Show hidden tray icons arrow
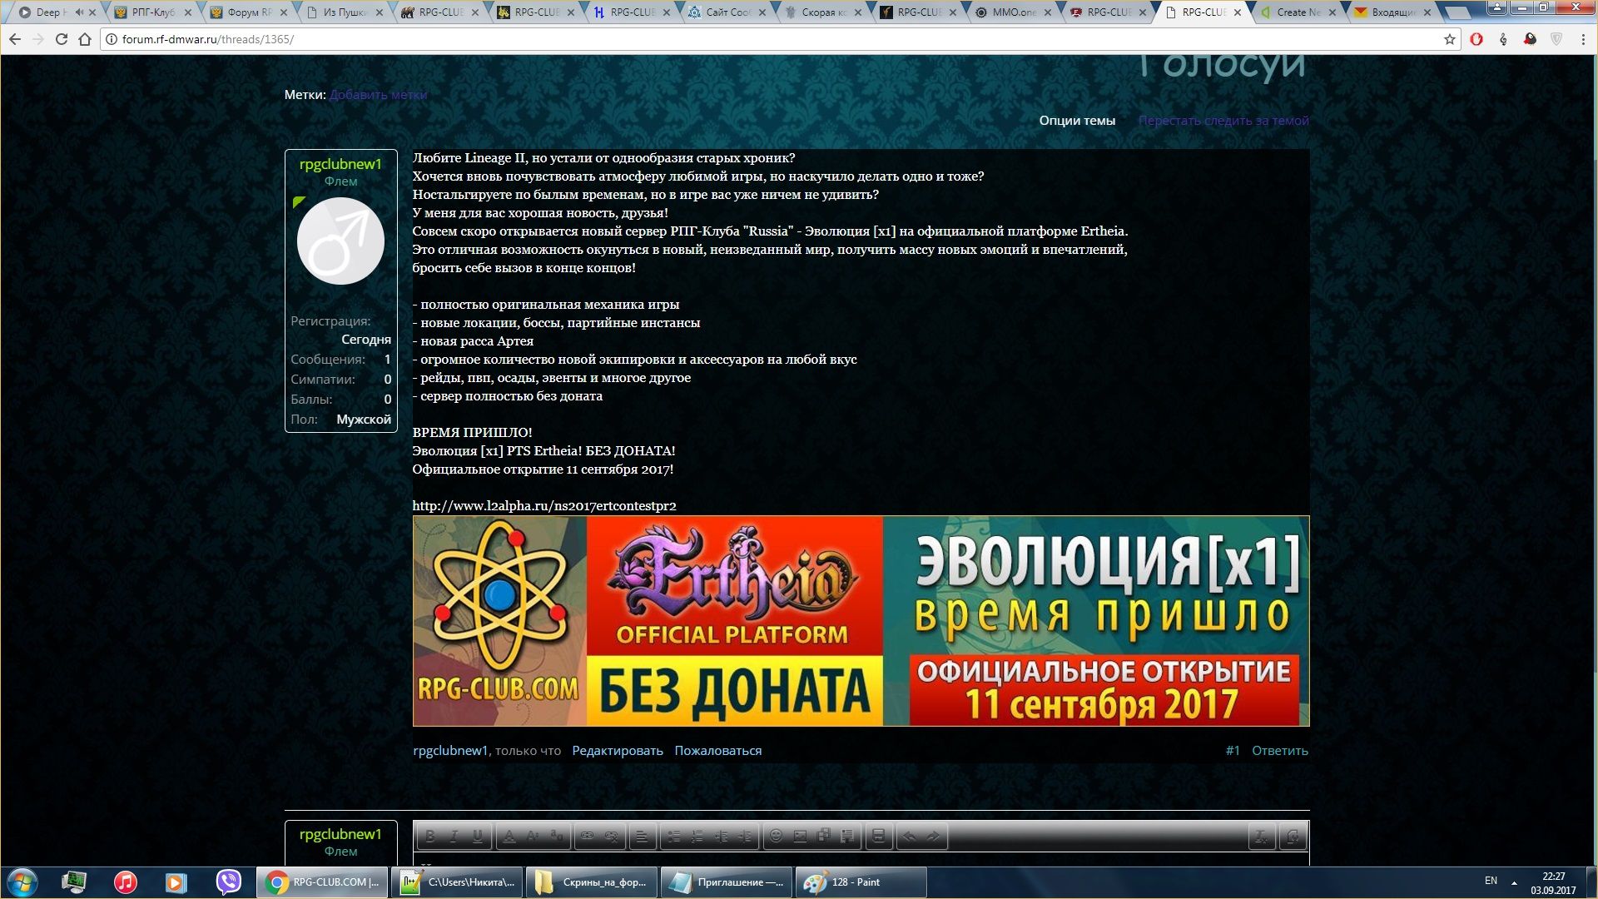 tap(1514, 882)
